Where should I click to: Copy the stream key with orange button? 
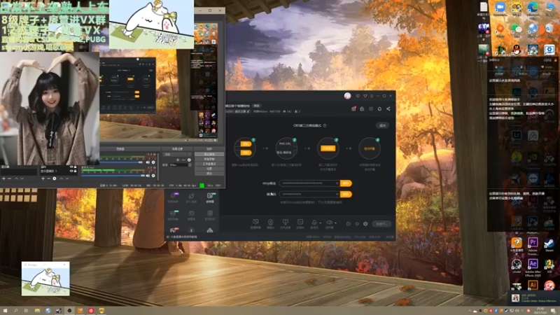click(x=346, y=195)
